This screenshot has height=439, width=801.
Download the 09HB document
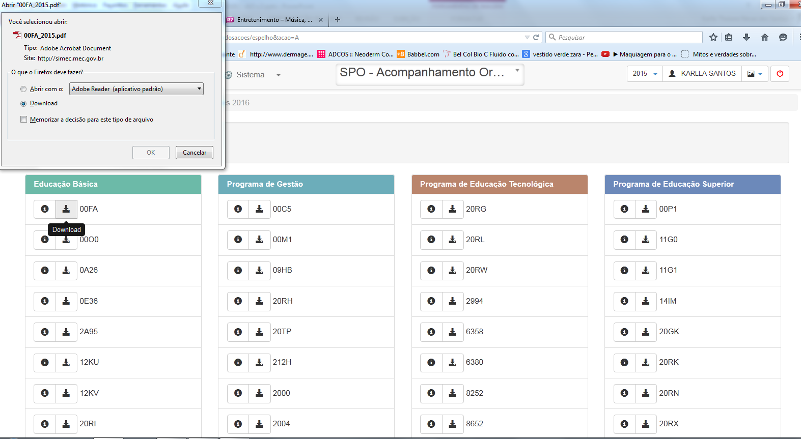[x=259, y=271]
